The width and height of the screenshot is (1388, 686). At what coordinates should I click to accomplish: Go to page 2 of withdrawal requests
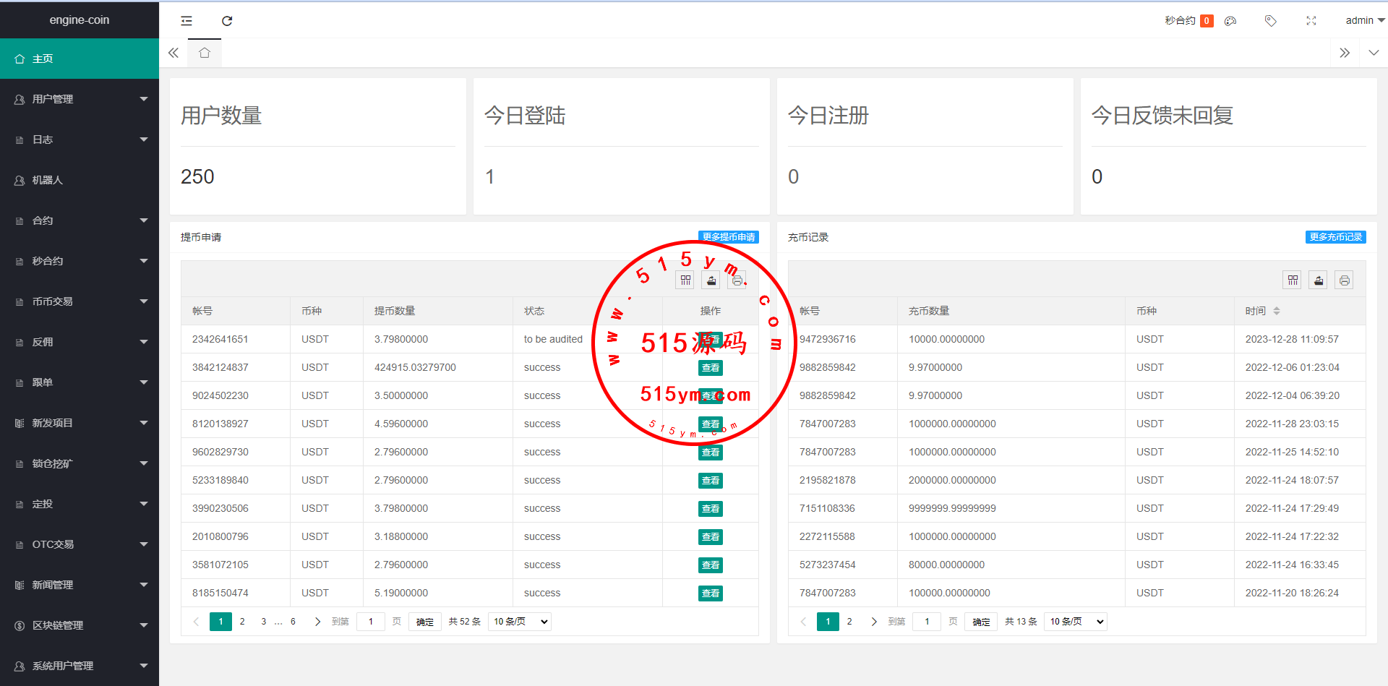coord(242,622)
